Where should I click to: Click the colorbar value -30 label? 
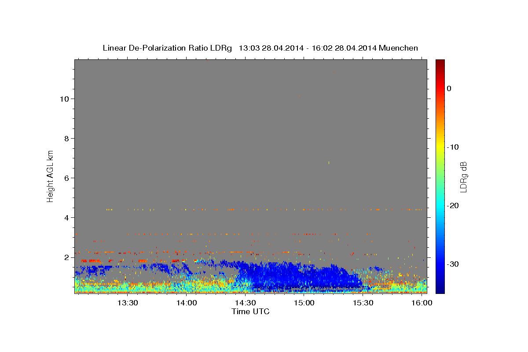point(453,264)
